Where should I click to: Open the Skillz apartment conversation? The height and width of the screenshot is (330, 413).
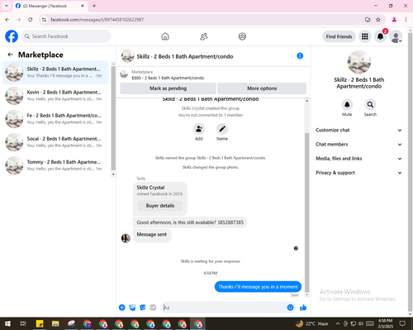click(55, 73)
